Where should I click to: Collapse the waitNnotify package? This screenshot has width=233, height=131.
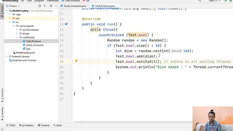17,37
